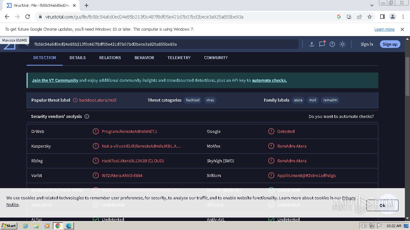Reload the page
Screen dimensions: 410x230
click(x=28, y=17)
